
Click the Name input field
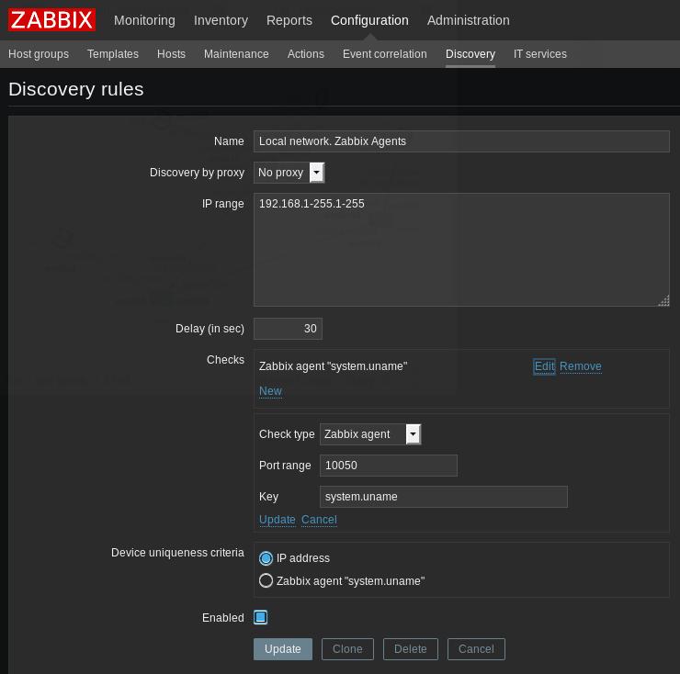point(461,141)
